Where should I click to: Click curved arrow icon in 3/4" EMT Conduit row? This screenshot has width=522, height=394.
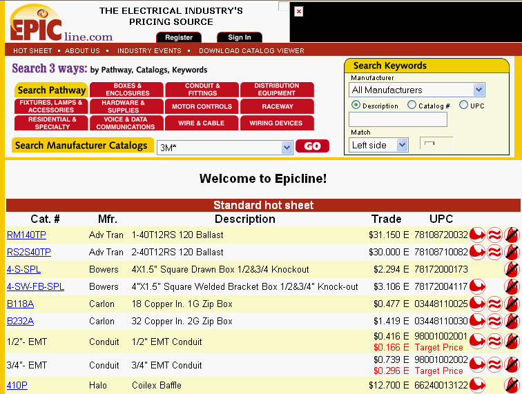(477, 365)
